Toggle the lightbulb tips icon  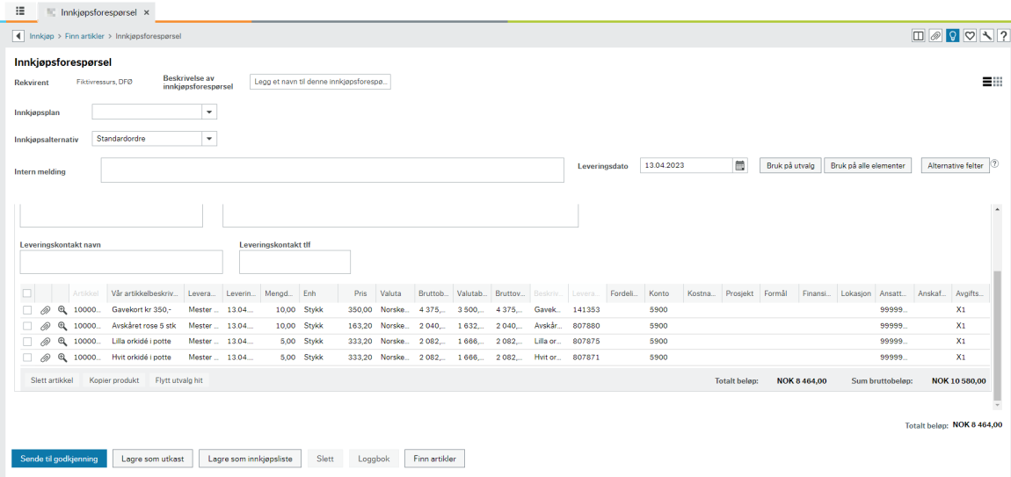point(952,36)
